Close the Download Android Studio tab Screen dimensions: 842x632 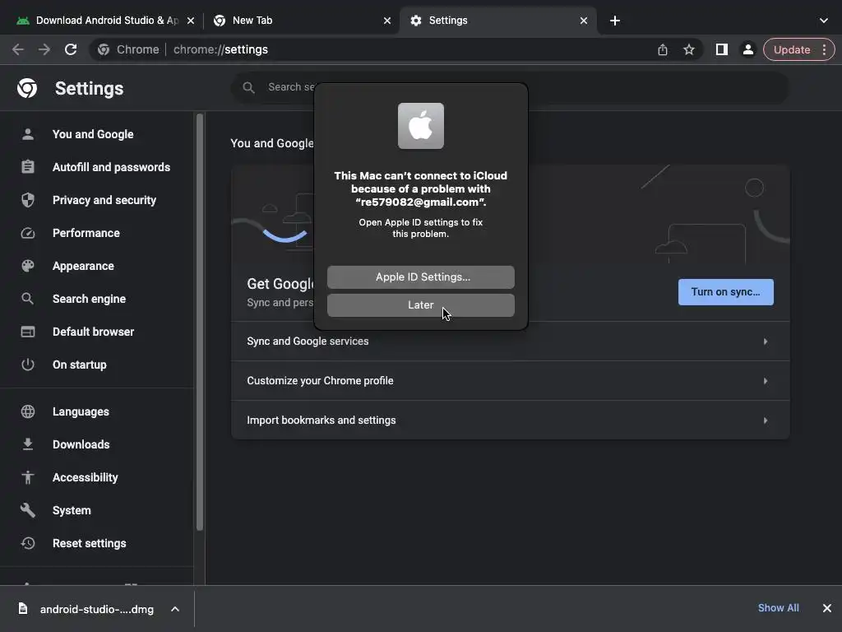click(191, 21)
